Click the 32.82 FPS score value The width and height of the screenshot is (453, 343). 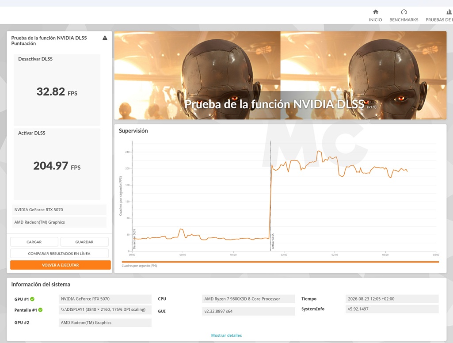57,91
